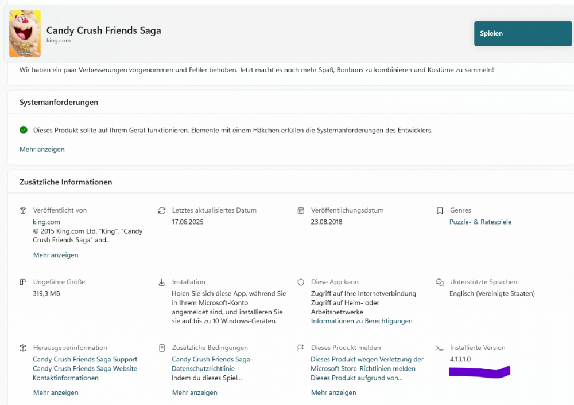Open the Kontaktinformationen link

65,378
